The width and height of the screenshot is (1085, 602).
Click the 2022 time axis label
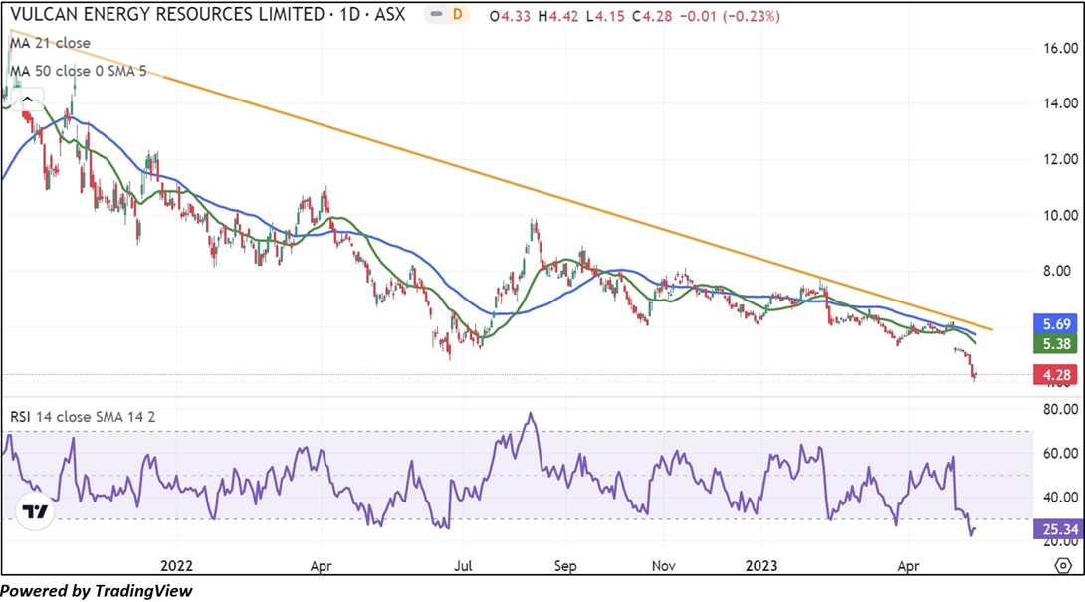(176, 566)
